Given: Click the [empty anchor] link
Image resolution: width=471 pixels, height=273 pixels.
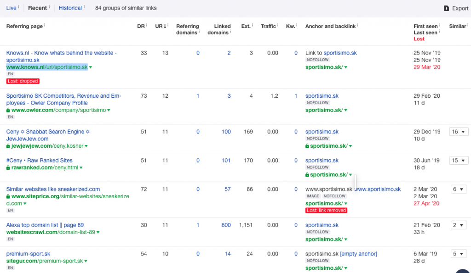Looking at the screenshot, I should [358, 254].
